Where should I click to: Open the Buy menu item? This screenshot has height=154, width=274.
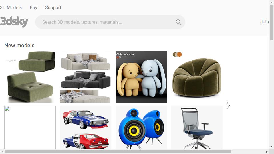click(33, 7)
